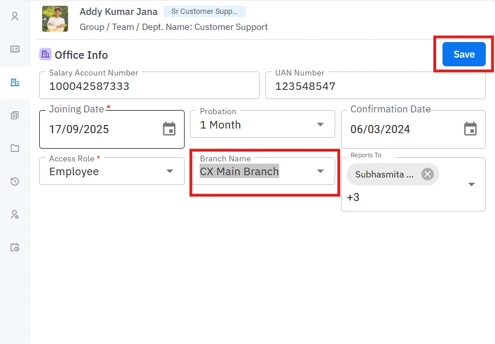The height and width of the screenshot is (344, 495).
Task: Open the calendar clock icon in sidebar
Action: click(x=15, y=247)
